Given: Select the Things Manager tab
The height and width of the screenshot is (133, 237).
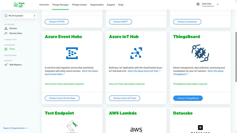Looking at the screenshot, I should click(60, 5).
